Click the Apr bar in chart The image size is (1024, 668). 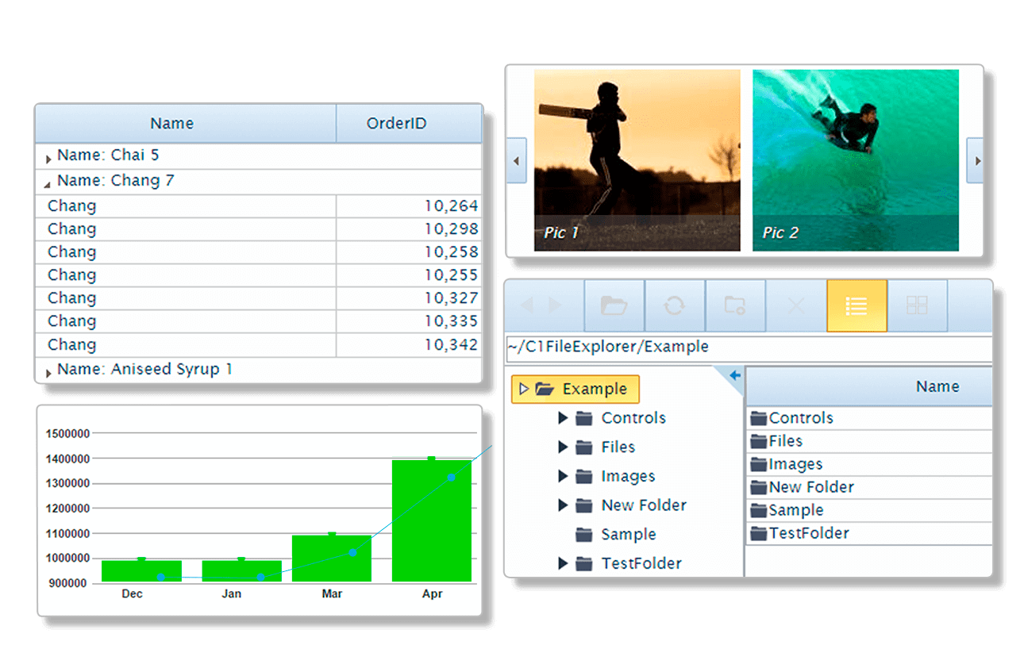432,520
